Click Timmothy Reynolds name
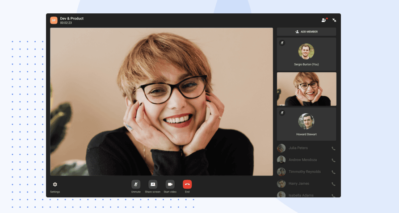 click(x=305, y=172)
